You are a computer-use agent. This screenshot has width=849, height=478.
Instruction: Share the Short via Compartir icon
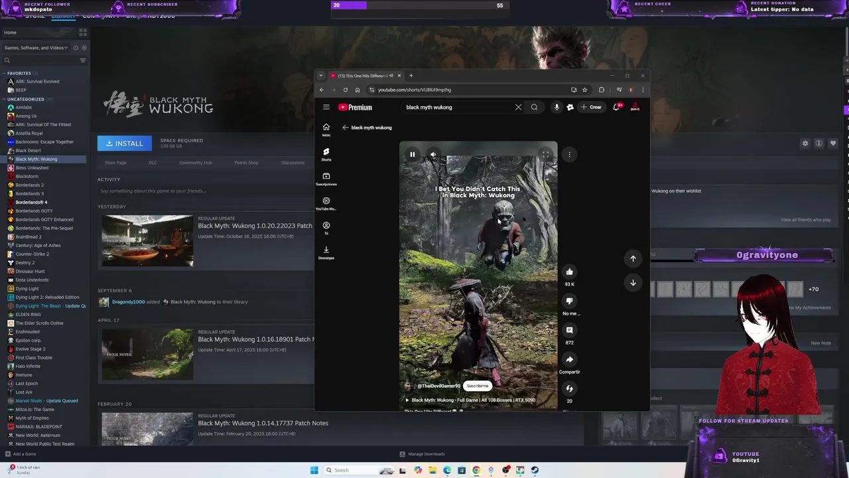[x=569, y=359]
